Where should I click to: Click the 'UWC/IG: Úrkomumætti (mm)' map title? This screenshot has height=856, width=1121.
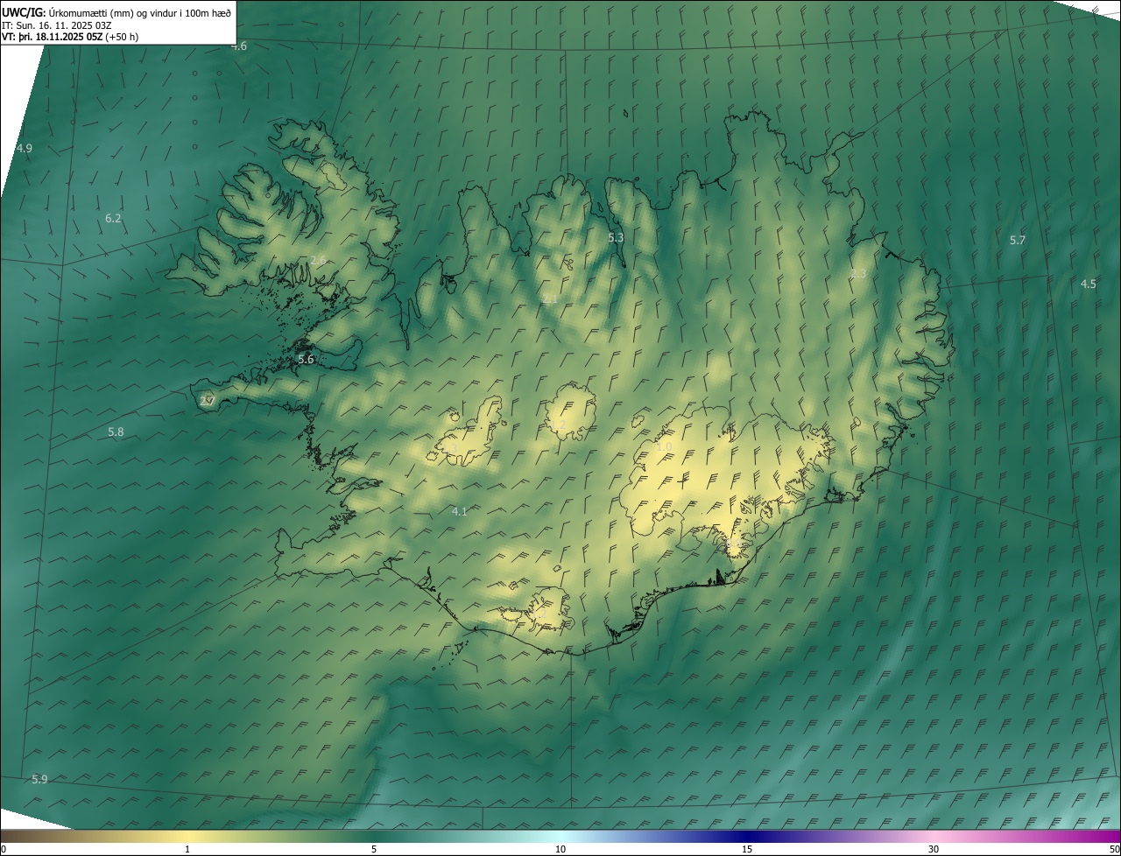tap(116, 12)
